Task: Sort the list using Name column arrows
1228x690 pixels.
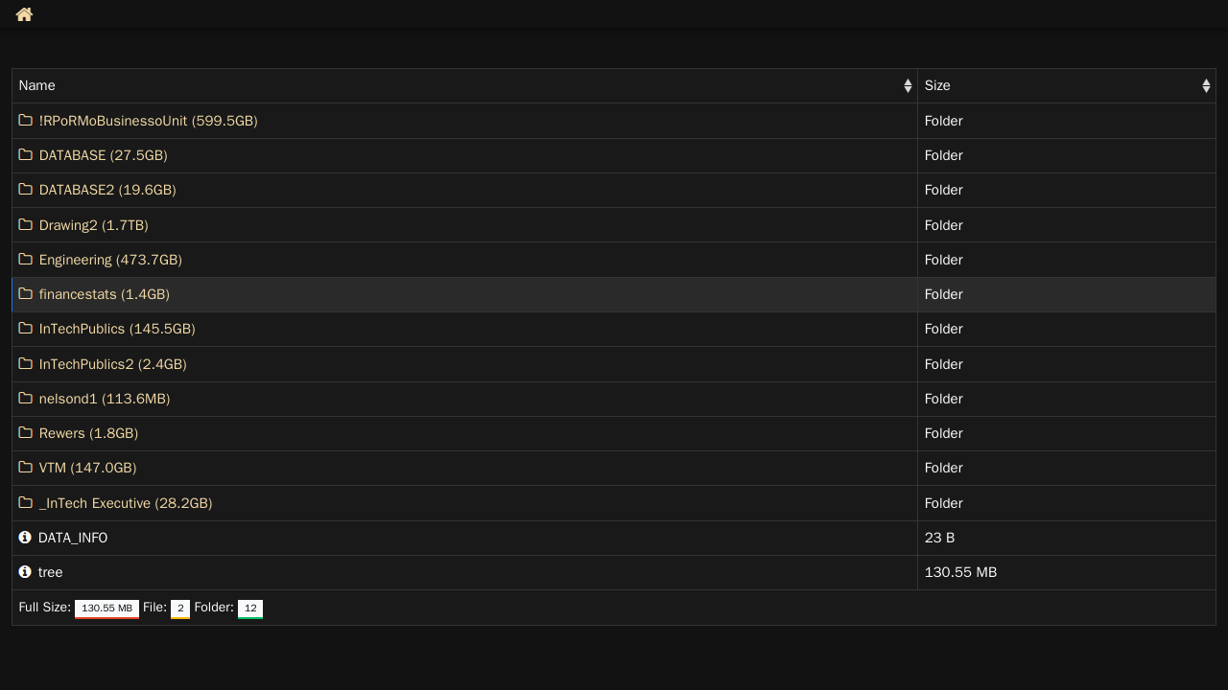Action: pyautogui.click(x=908, y=86)
